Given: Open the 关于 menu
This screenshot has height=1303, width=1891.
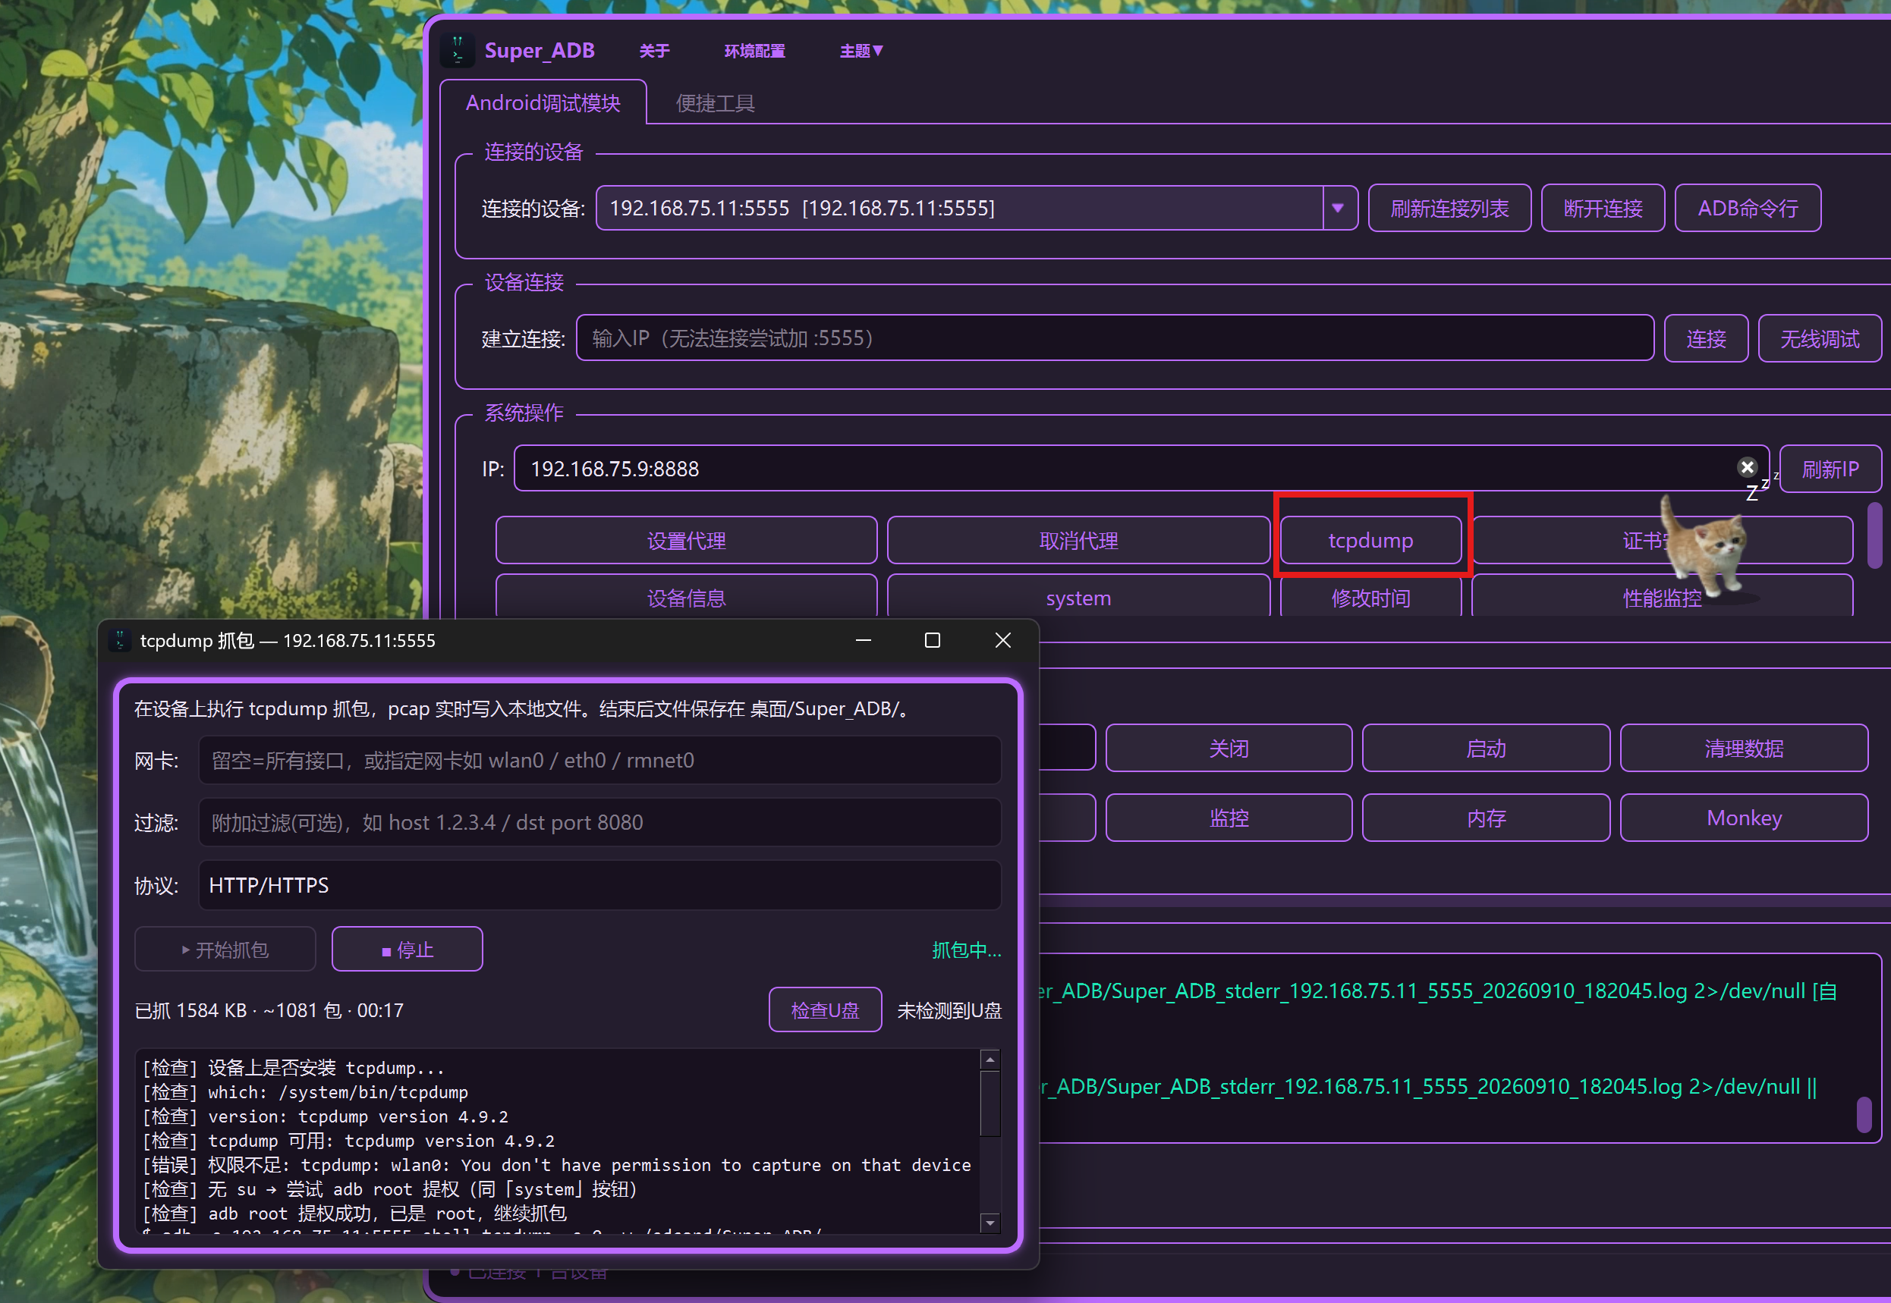Looking at the screenshot, I should click(654, 51).
